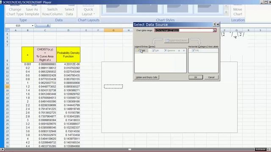Click cell with 4.20312E-06
Screen dimensions: 271x152
68,64
